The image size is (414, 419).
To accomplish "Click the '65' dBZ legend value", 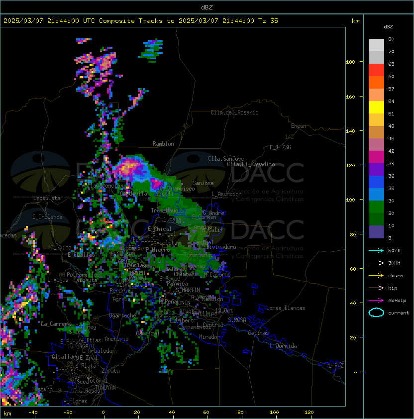I will point(391,64).
